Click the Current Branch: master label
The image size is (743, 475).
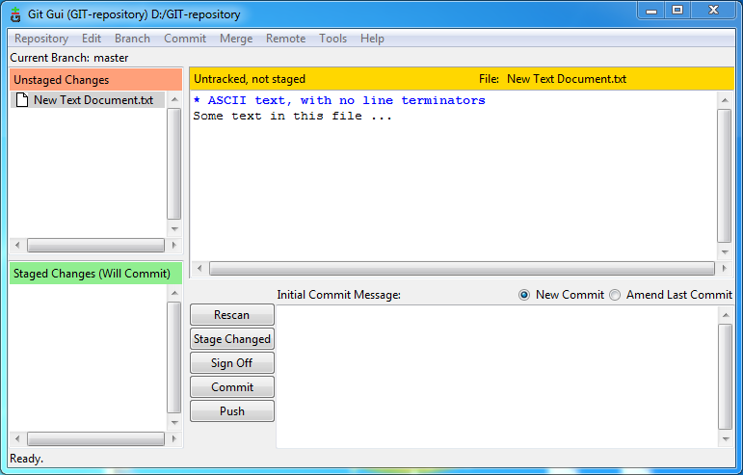coord(69,58)
